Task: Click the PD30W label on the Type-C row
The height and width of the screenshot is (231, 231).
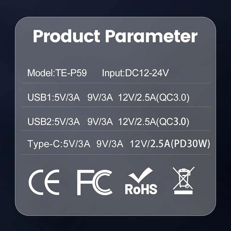Action: click(x=190, y=144)
